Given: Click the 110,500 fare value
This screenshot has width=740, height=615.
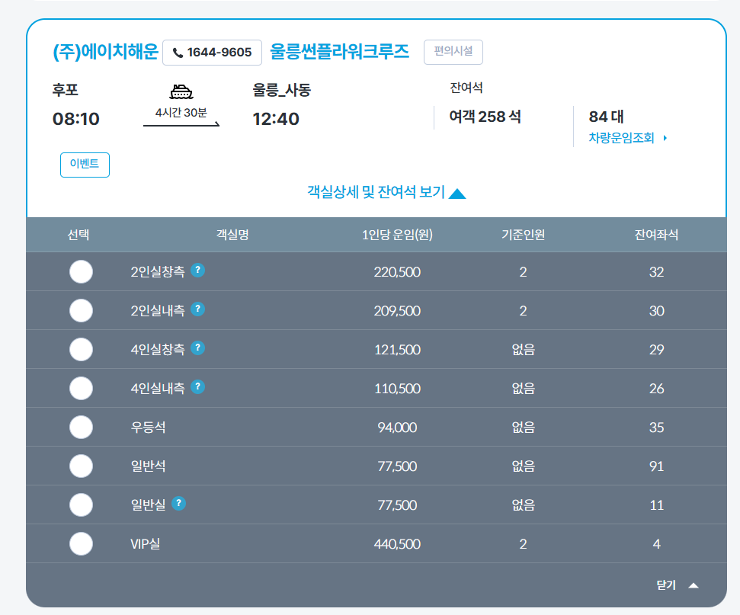Looking at the screenshot, I should (397, 389).
